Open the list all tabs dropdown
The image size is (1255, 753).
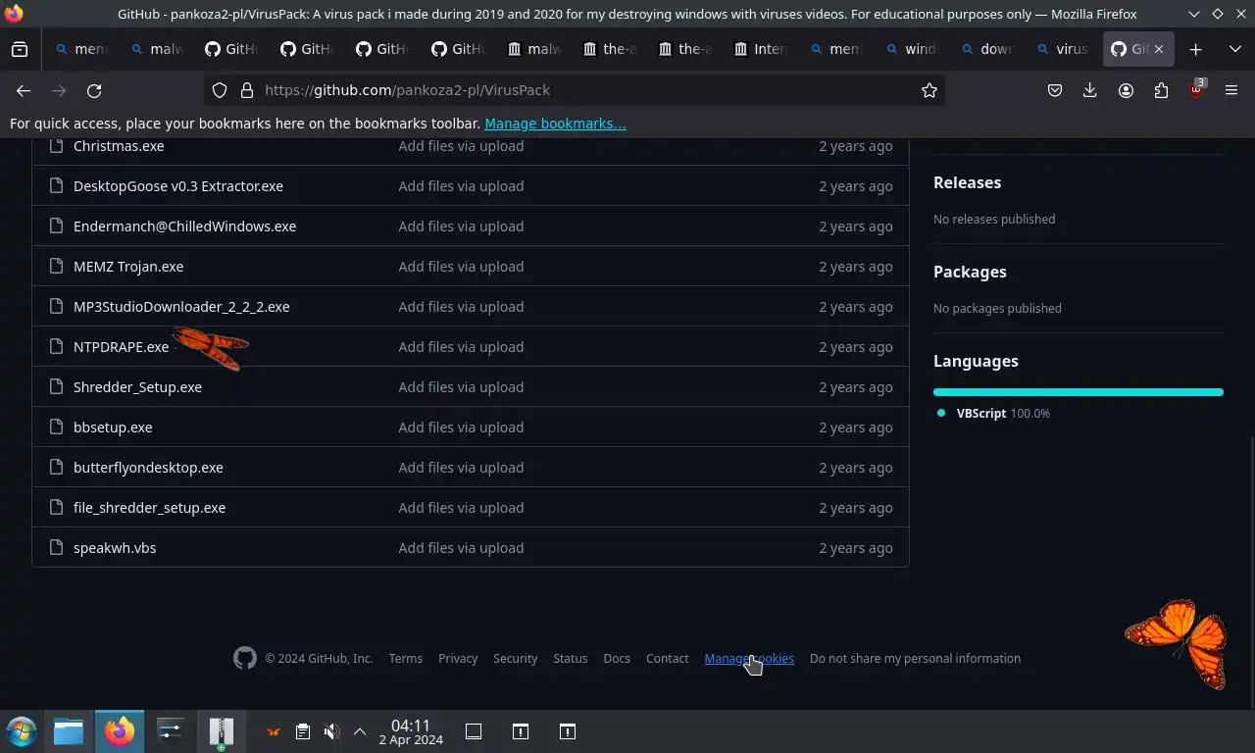1234,49
